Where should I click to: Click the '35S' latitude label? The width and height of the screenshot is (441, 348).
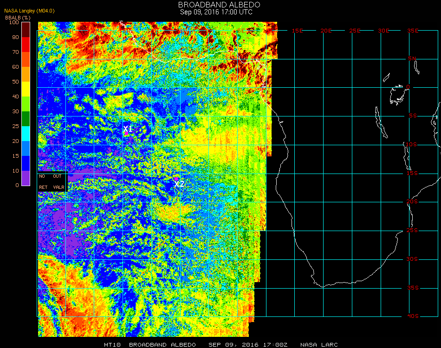413,288
